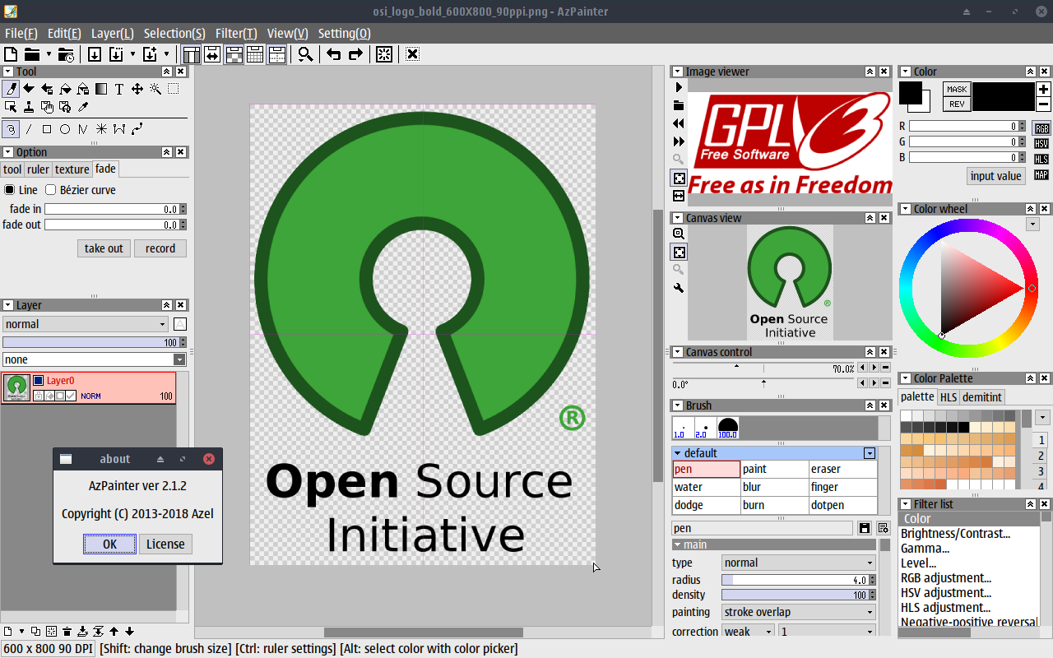Screen dimensions: 1053x658
Task: Move layer up with up arrow
Action: click(x=114, y=632)
